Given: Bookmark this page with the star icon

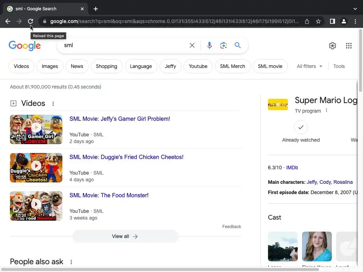Looking at the screenshot, I should click(318, 21).
